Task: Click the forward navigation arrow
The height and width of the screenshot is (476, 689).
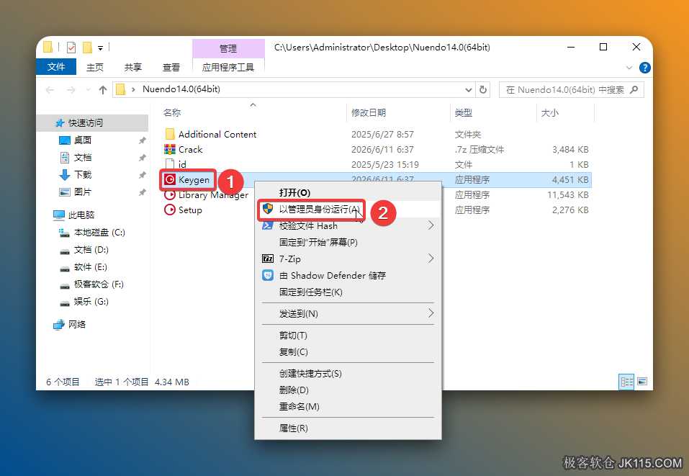Action: click(x=71, y=90)
